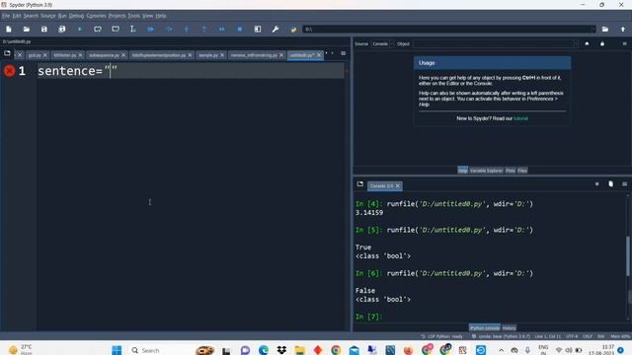Step out of function in the debugger
The width and height of the screenshot is (632, 355).
(x=204, y=29)
